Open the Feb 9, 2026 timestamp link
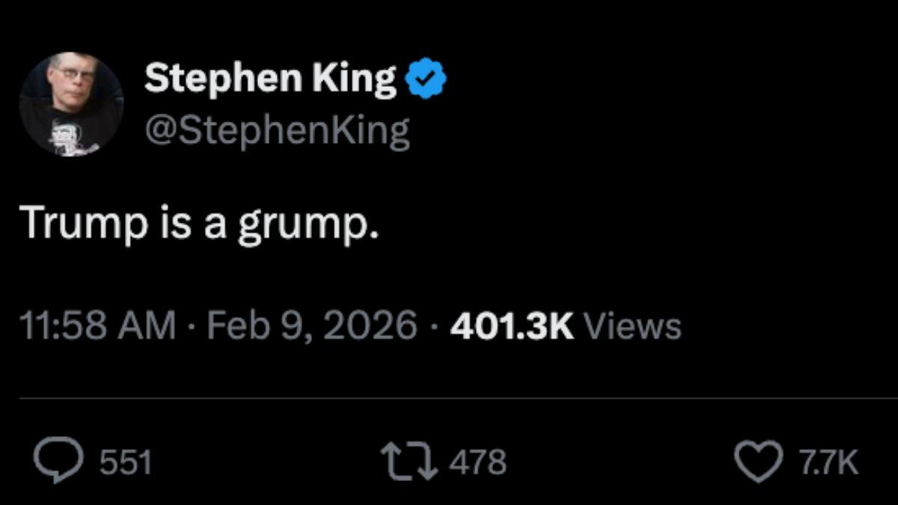This screenshot has width=898, height=505. click(308, 324)
